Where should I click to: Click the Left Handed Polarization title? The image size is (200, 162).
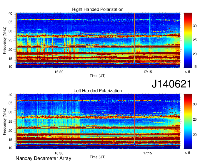click(98, 91)
